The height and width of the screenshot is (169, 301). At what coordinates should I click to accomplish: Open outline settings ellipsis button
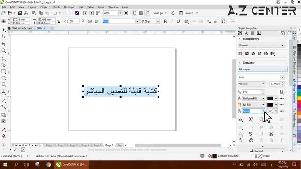281,111
